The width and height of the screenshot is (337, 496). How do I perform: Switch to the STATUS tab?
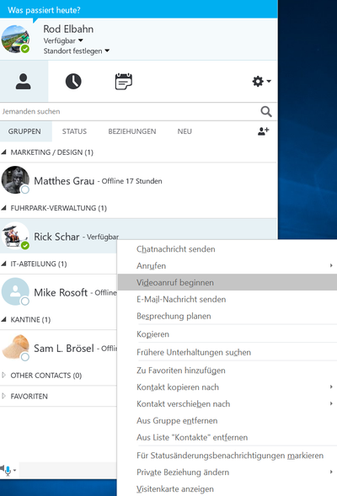tap(74, 131)
